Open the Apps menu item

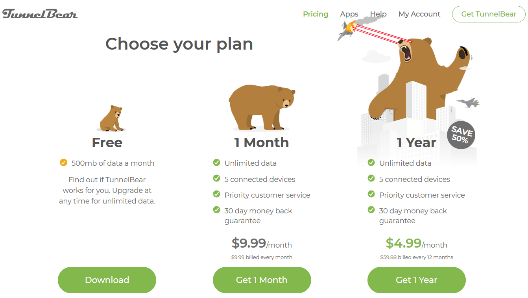(x=349, y=14)
